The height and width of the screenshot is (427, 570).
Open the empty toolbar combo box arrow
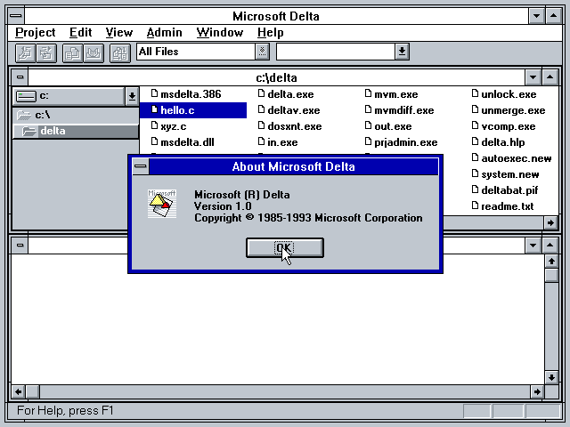coord(402,52)
